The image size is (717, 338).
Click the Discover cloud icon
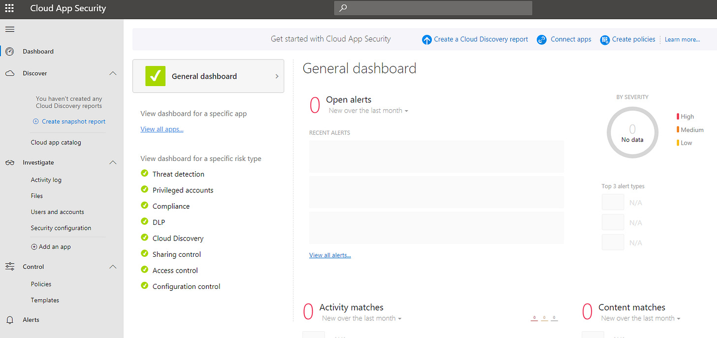click(10, 73)
